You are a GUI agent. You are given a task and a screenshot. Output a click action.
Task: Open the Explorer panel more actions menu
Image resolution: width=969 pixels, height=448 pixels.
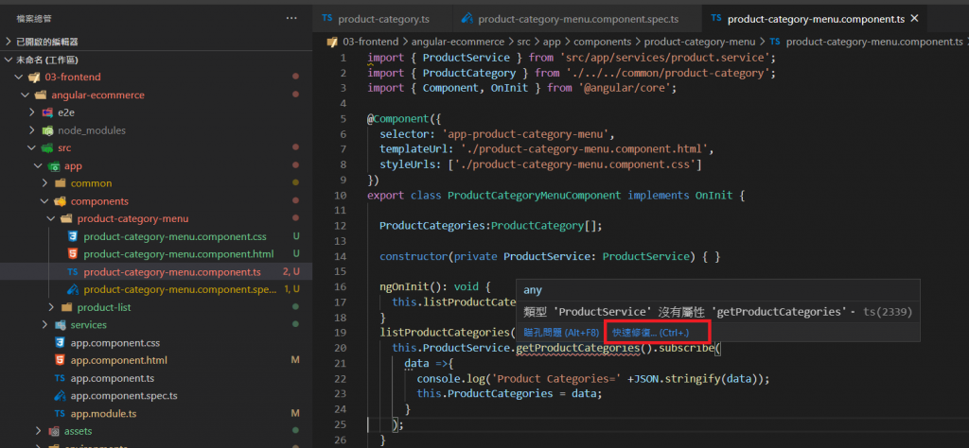(x=291, y=19)
